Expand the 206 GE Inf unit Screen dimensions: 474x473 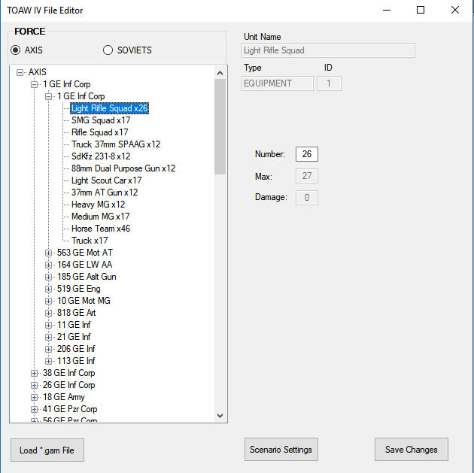coord(48,349)
